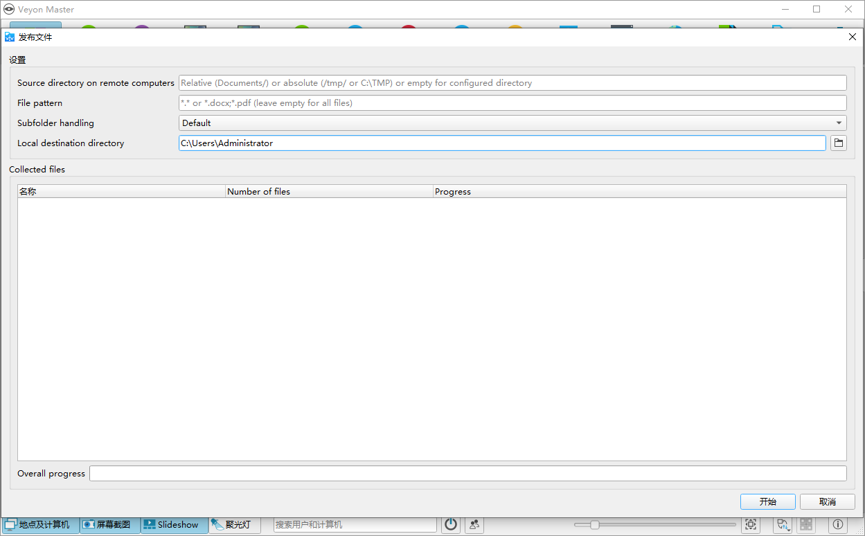
Task: Click the Local destination directory field
Action: point(502,143)
